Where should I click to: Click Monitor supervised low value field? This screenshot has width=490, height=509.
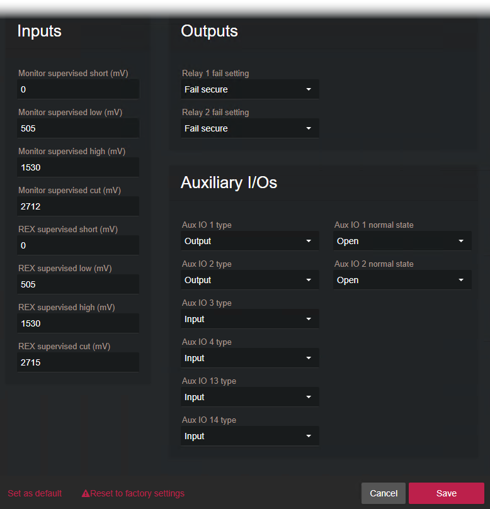coord(78,128)
